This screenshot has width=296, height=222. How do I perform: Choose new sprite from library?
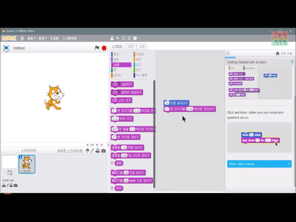click(x=87, y=151)
